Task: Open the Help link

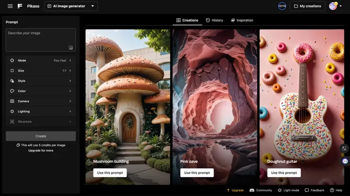Action: pyautogui.click(x=336, y=190)
